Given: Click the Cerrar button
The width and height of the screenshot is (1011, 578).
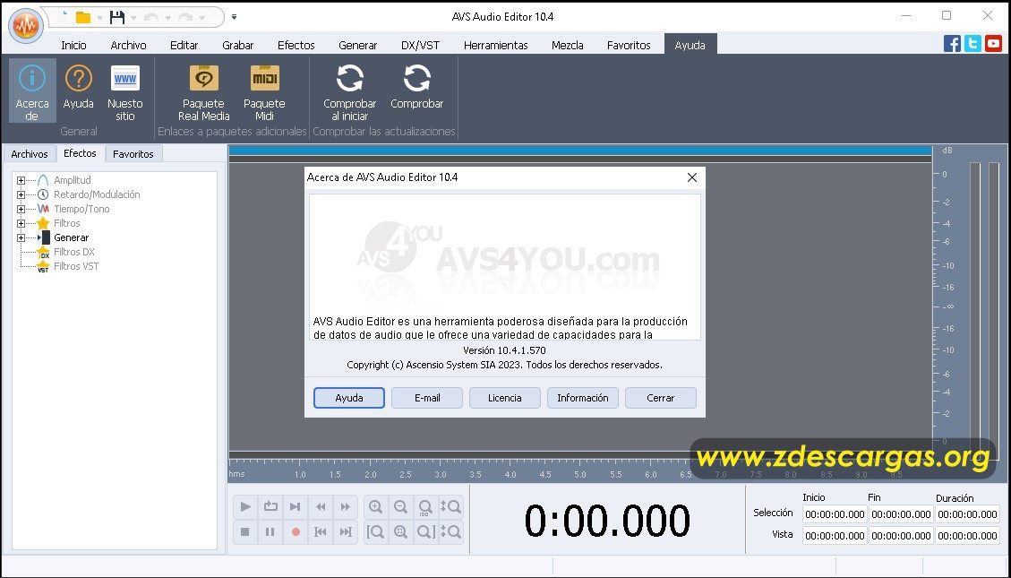Looking at the screenshot, I should (661, 398).
